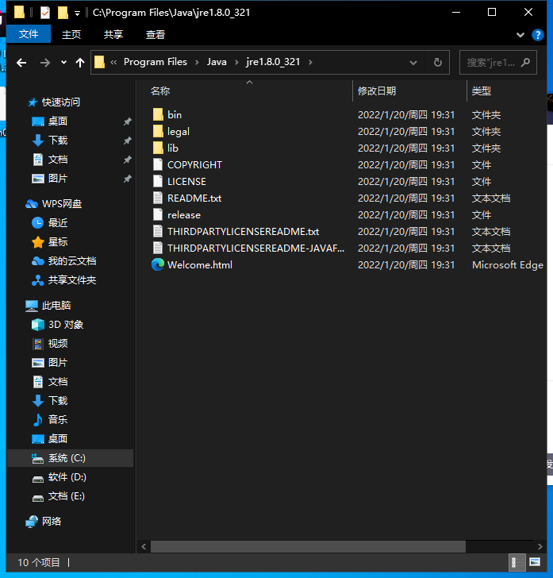Viewport: 553px width, 578px height.
Task: Click the Back navigation arrow
Action: point(21,63)
